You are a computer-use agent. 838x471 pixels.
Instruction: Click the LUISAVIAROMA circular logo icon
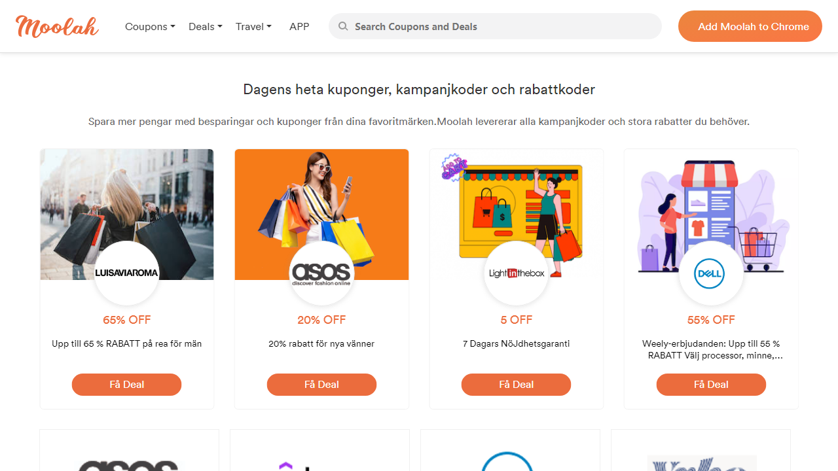(x=126, y=273)
